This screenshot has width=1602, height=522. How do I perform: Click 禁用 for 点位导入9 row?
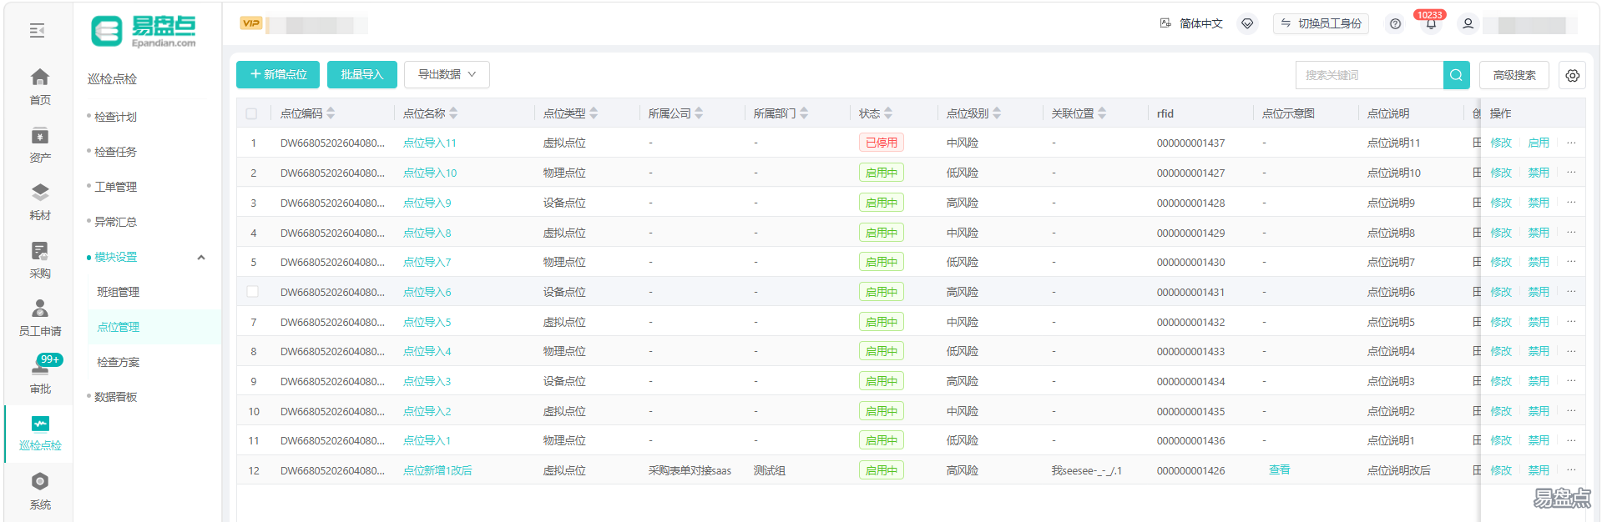coord(1539,203)
